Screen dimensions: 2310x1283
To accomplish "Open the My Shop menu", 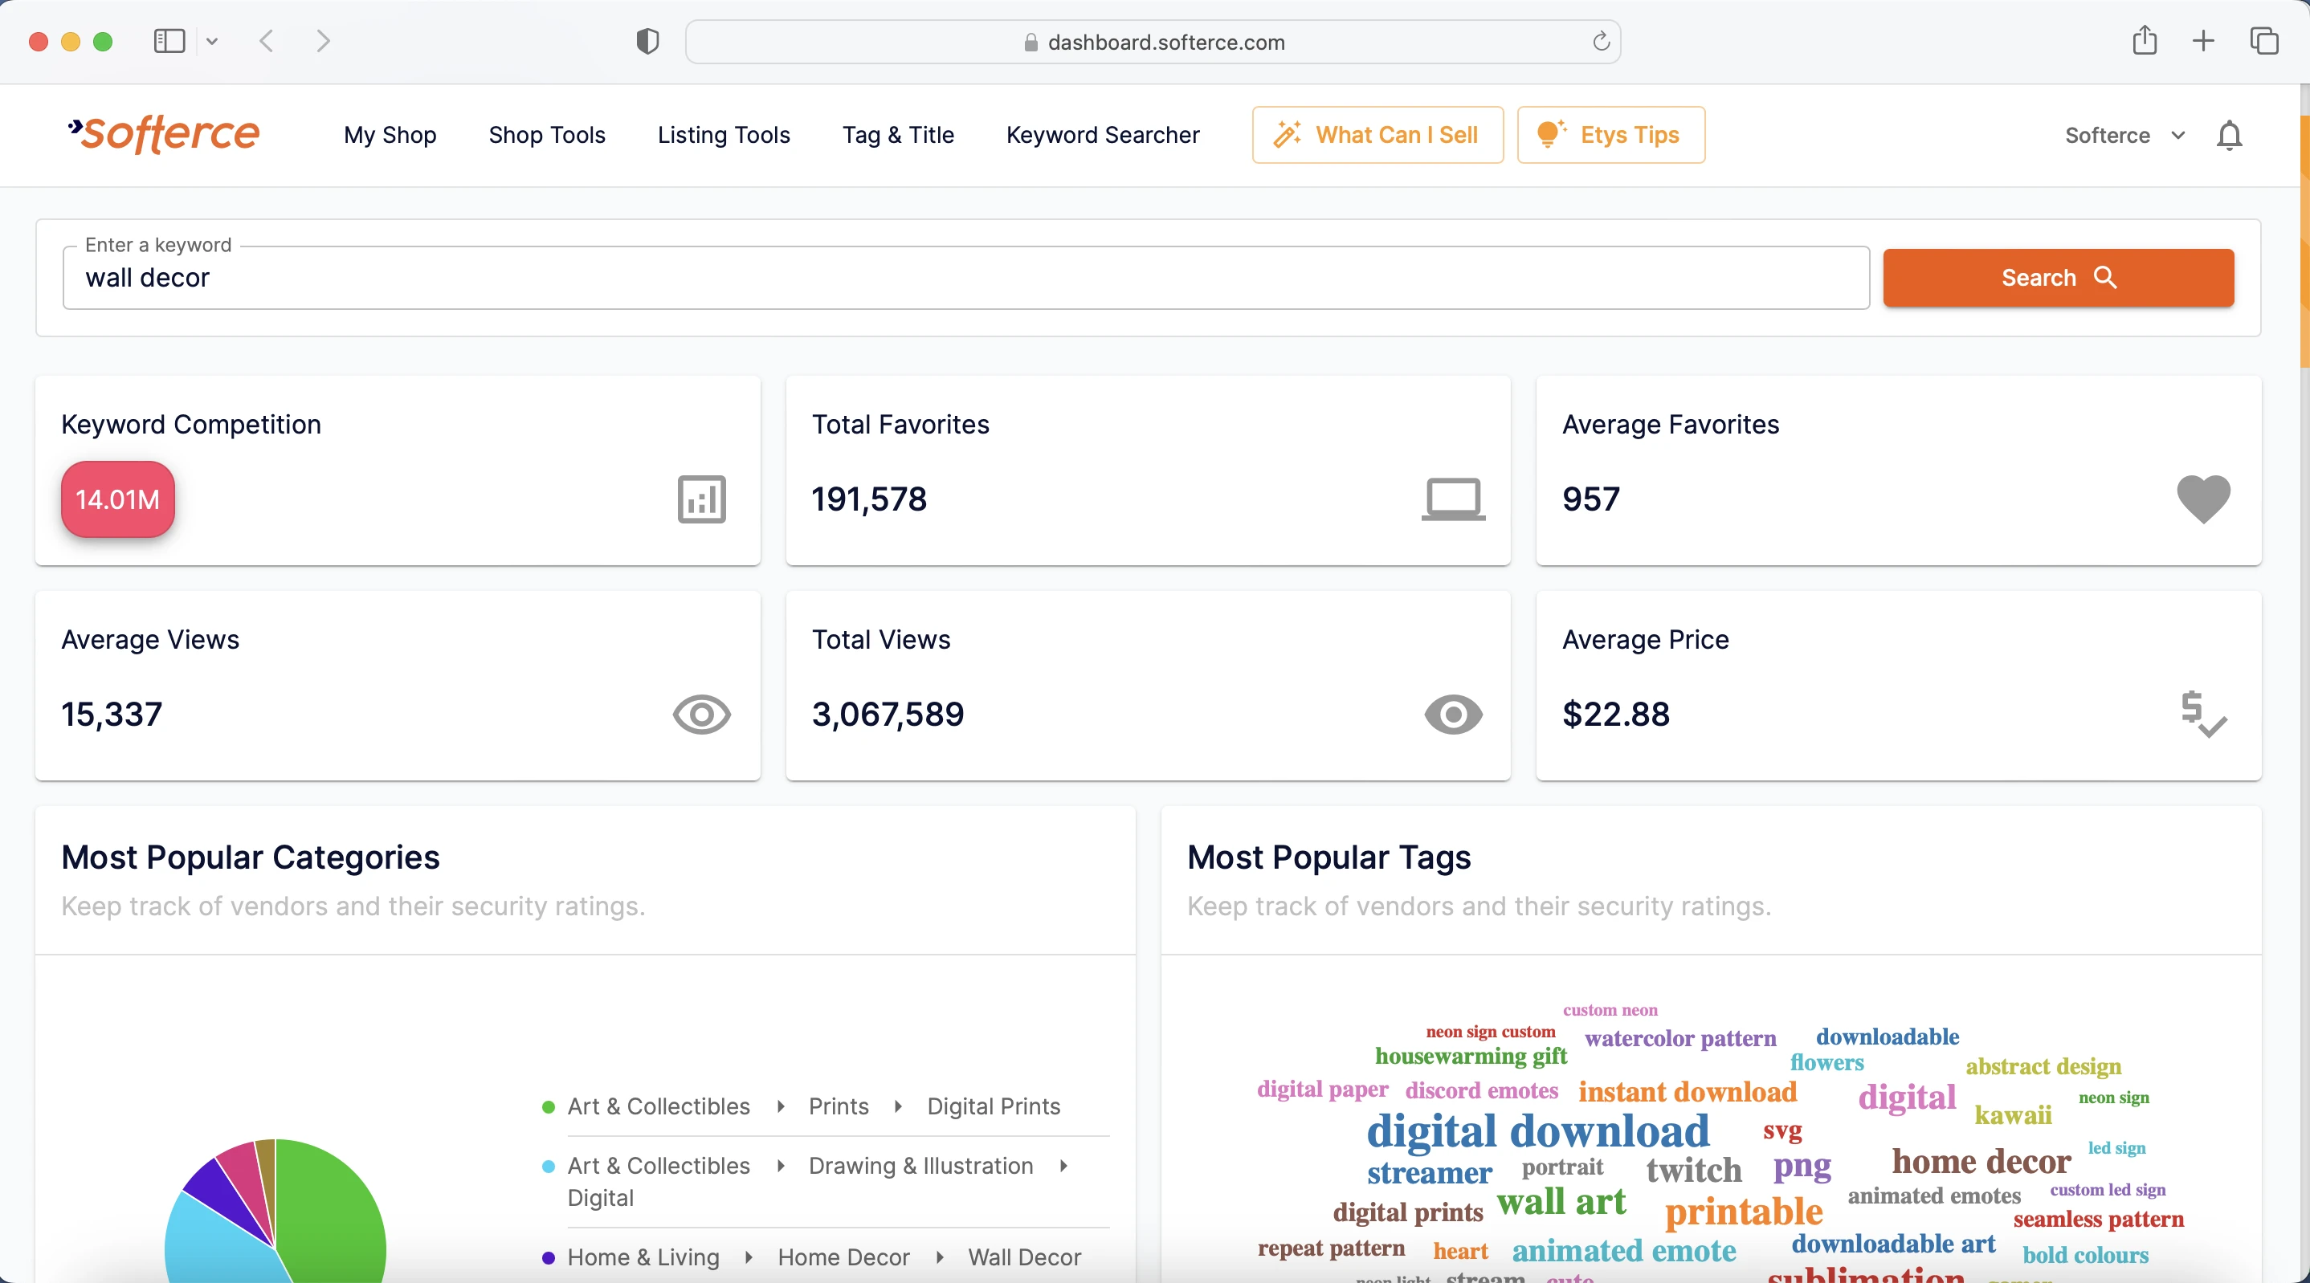I will 390,136.
